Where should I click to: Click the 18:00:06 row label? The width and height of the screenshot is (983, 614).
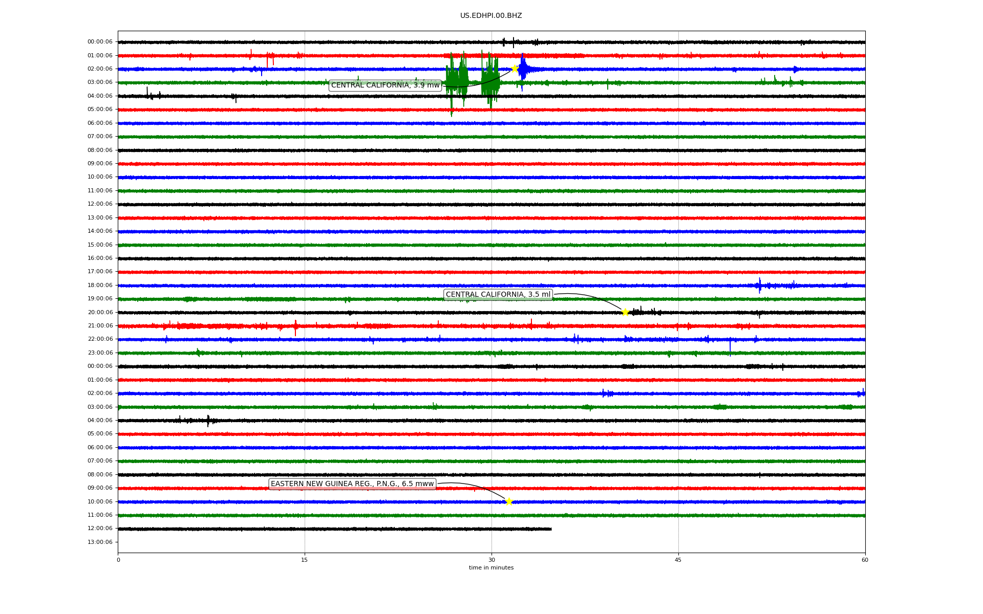(x=100, y=285)
